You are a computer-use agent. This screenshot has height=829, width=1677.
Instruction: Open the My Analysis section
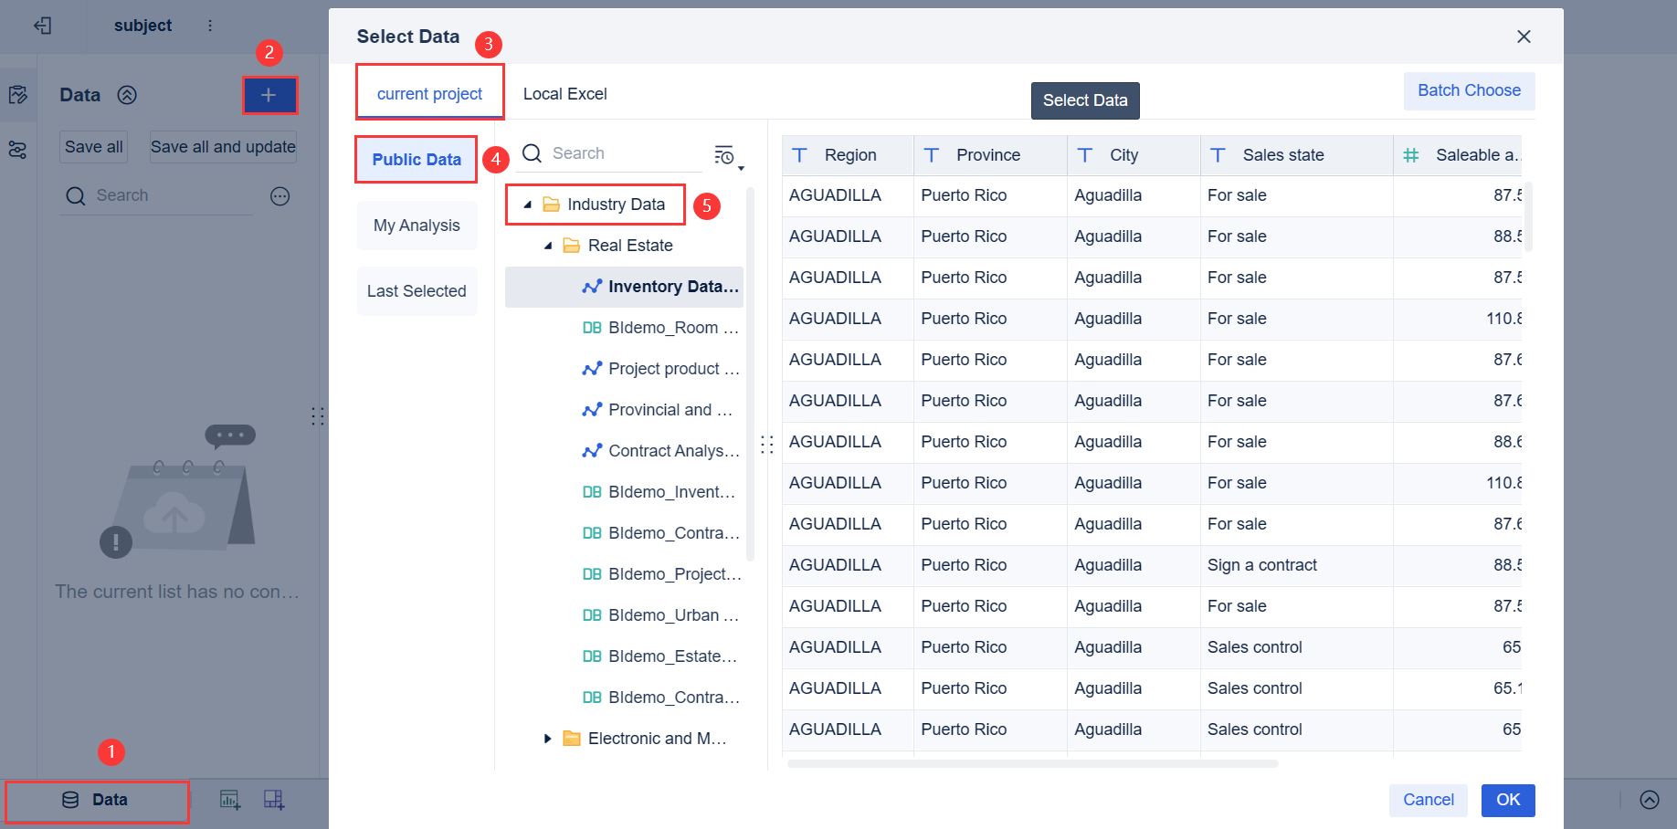tap(417, 225)
